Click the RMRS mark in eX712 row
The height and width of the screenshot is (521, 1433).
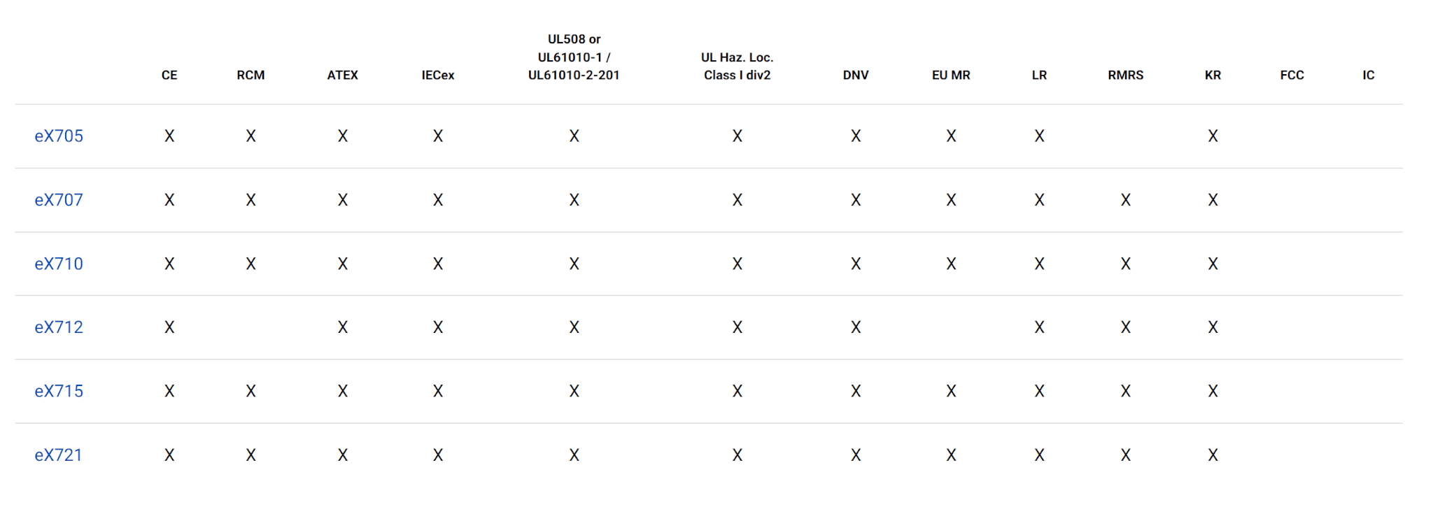1125,327
